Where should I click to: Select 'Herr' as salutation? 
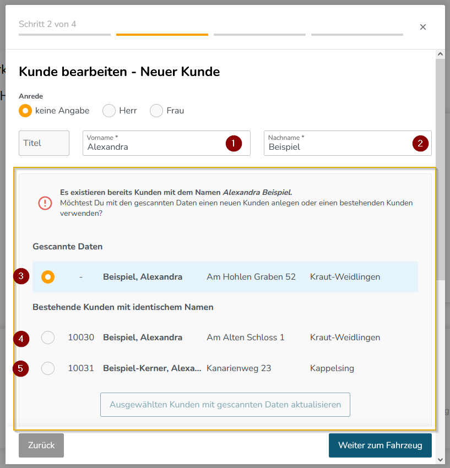click(x=109, y=111)
